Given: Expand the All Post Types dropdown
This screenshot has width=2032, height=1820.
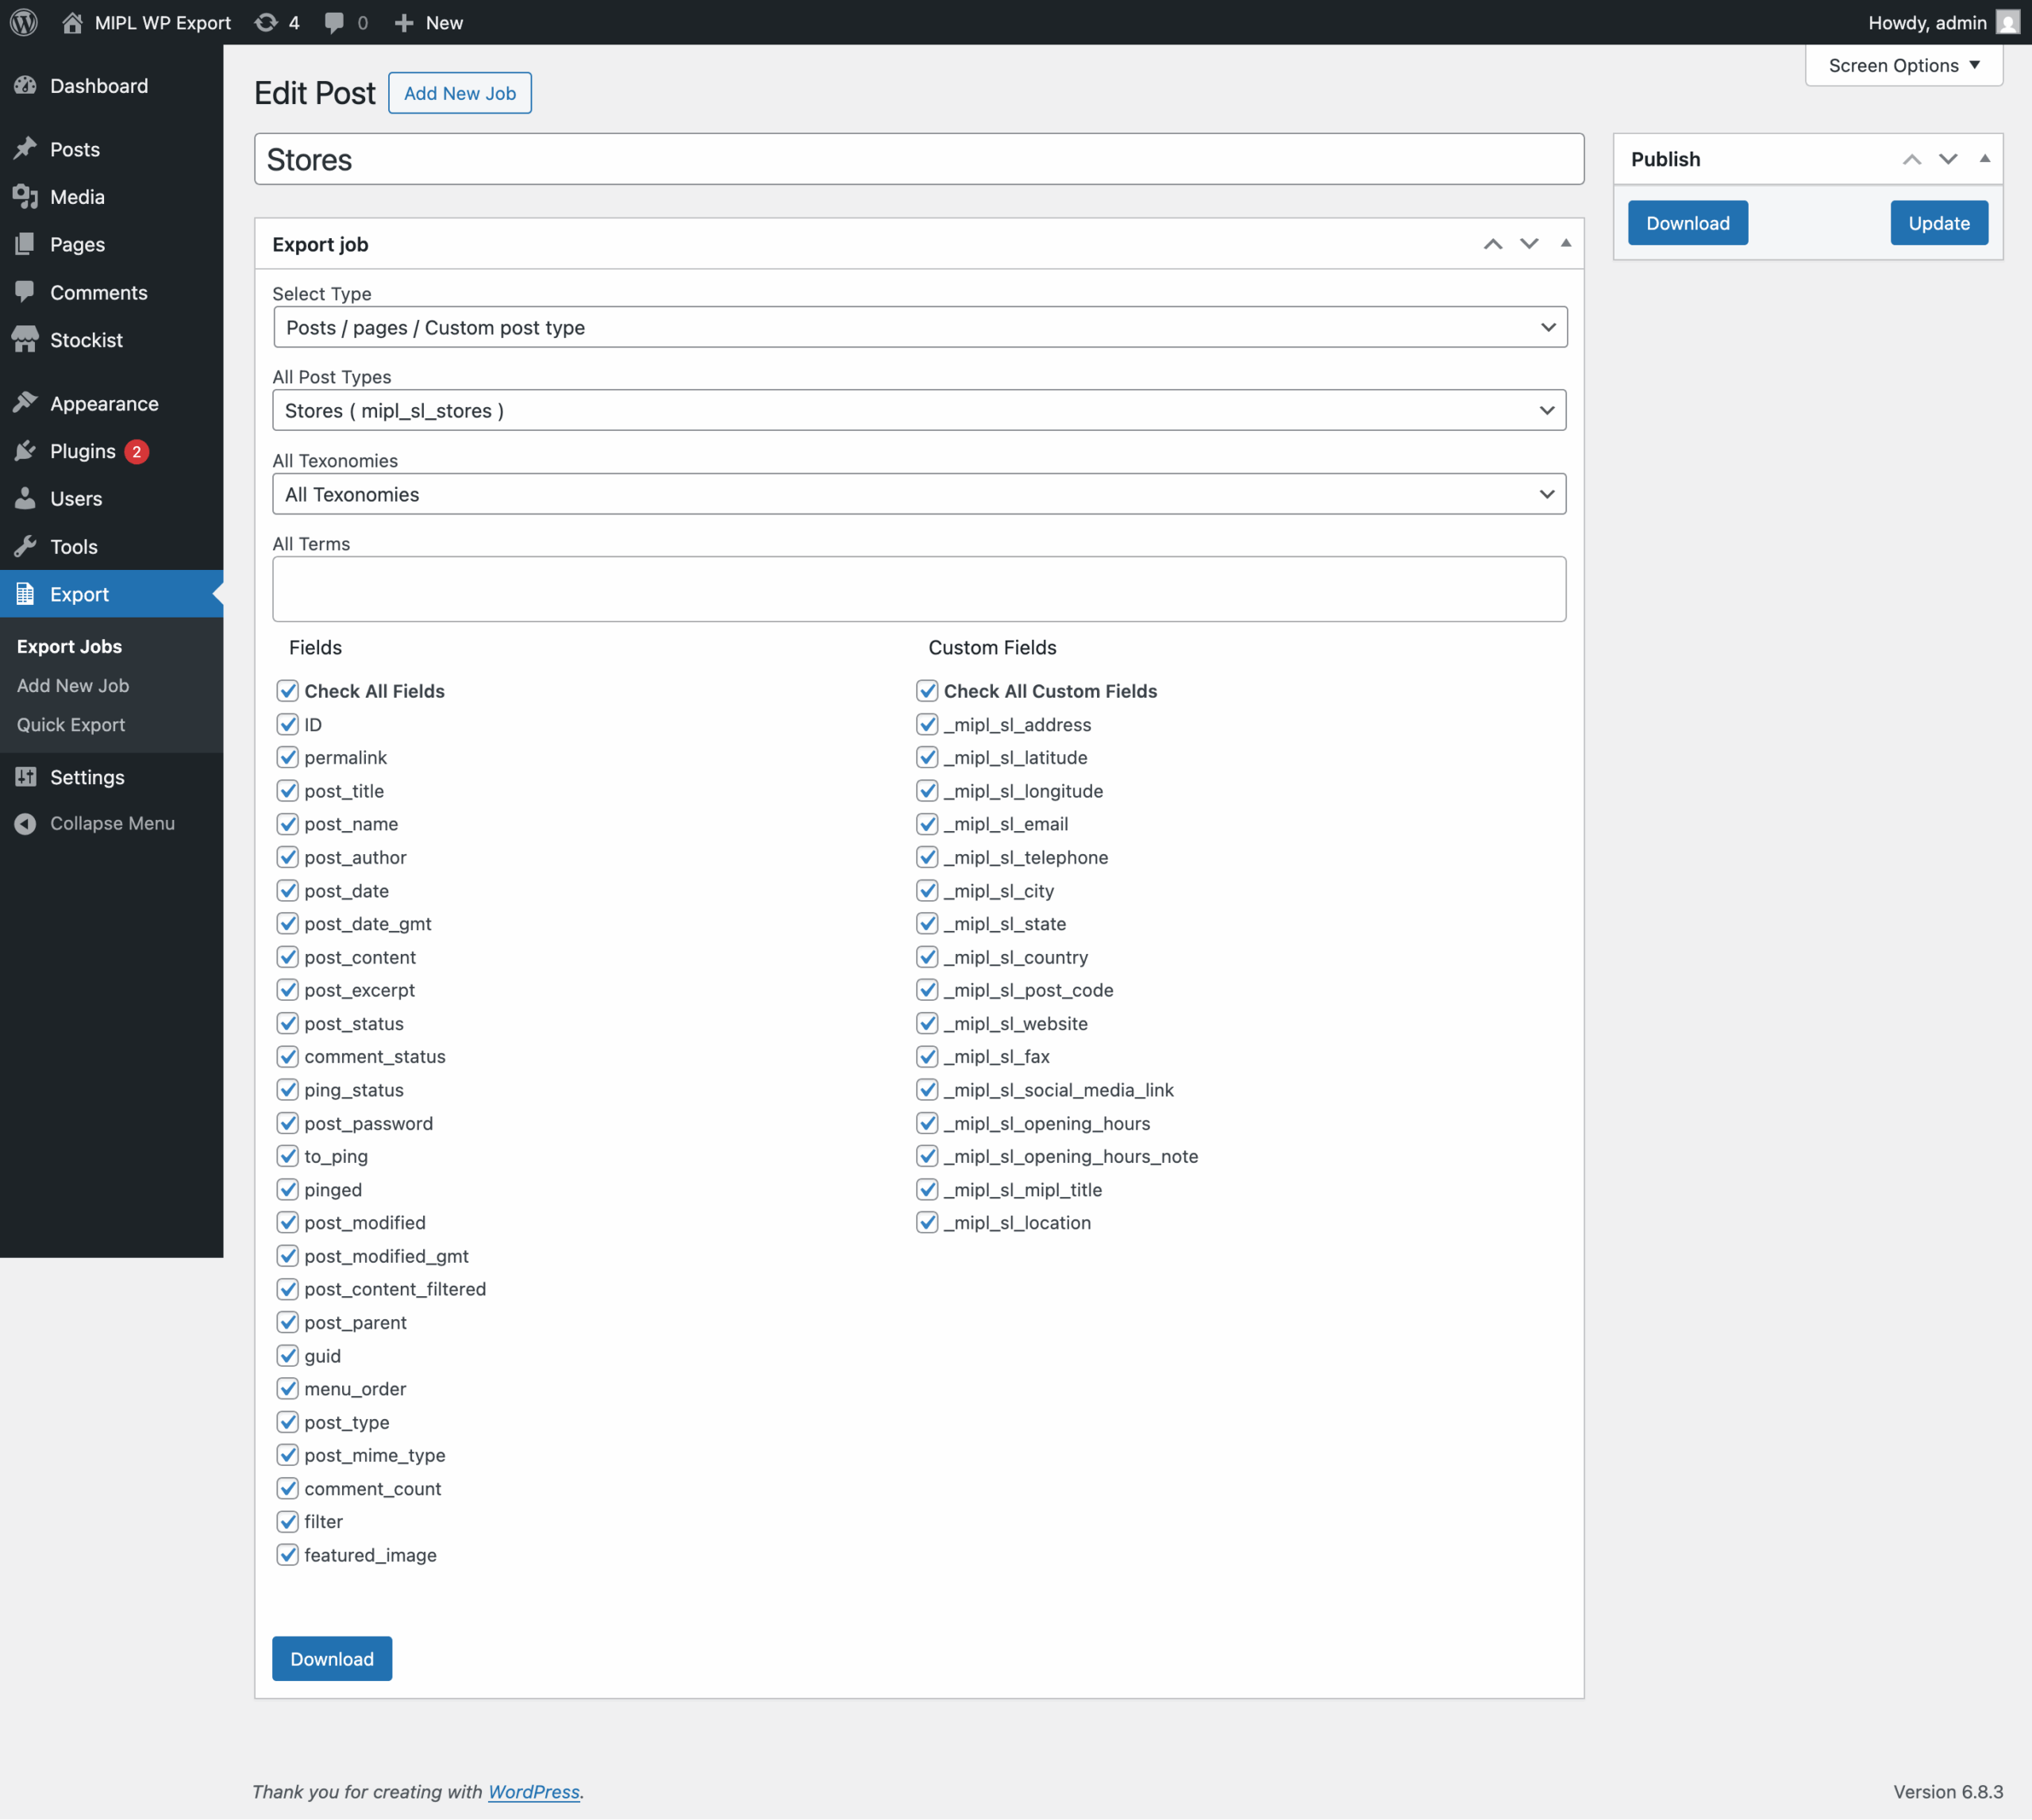Looking at the screenshot, I should pyautogui.click(x=919, y=411).
